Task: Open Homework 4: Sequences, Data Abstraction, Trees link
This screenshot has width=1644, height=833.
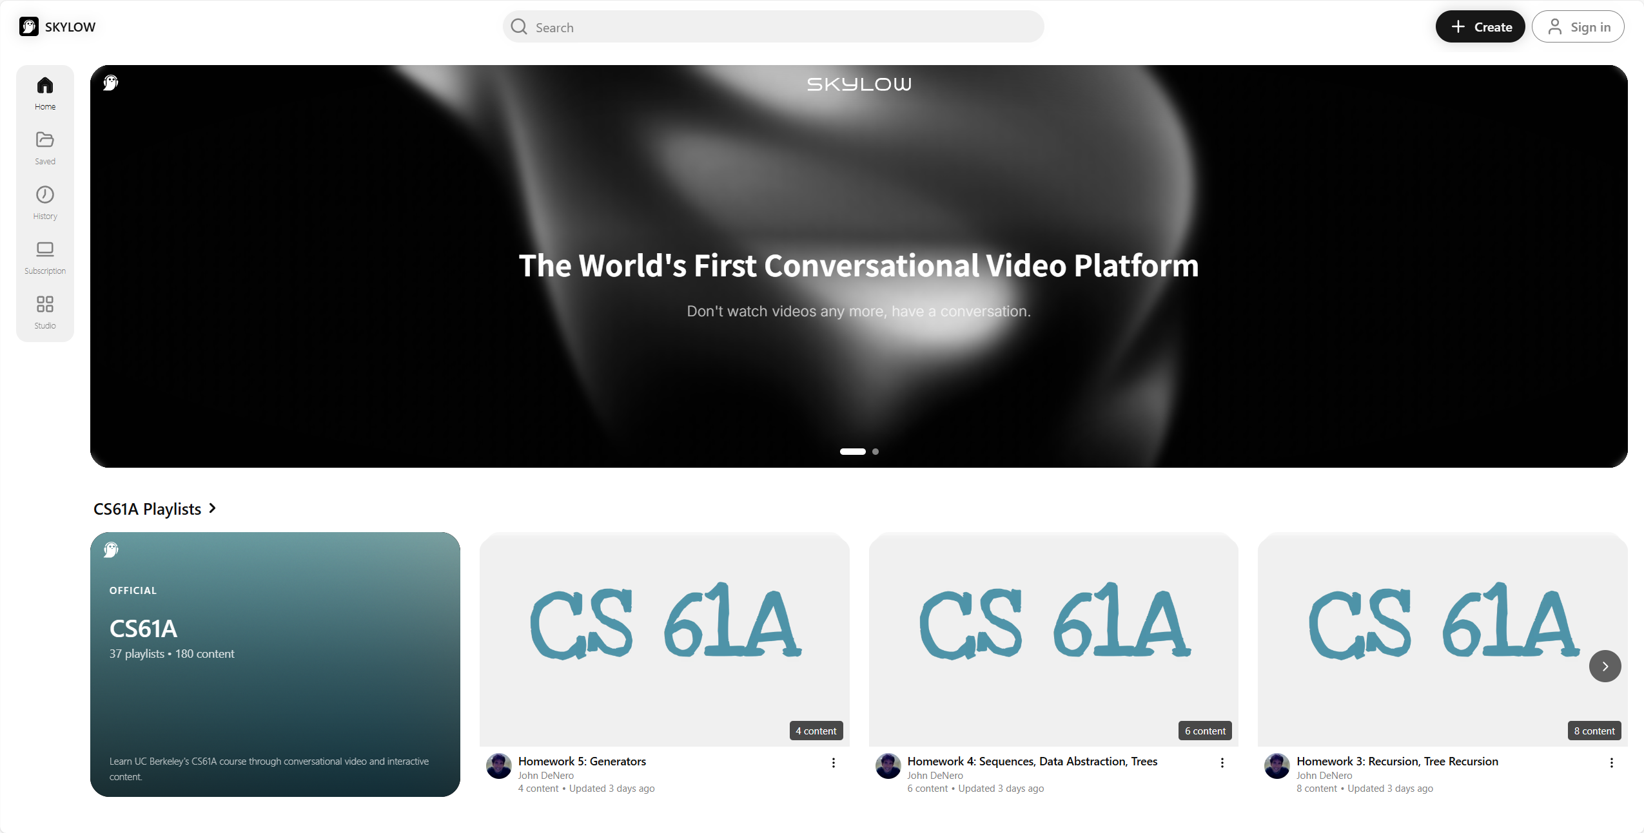Action: [1032, 761]
